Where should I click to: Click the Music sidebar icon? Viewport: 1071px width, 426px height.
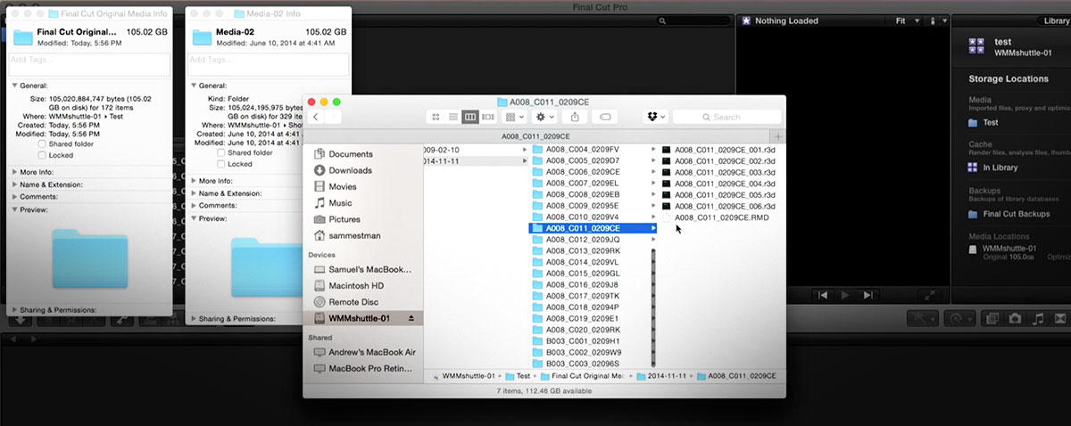click(320, 203)
